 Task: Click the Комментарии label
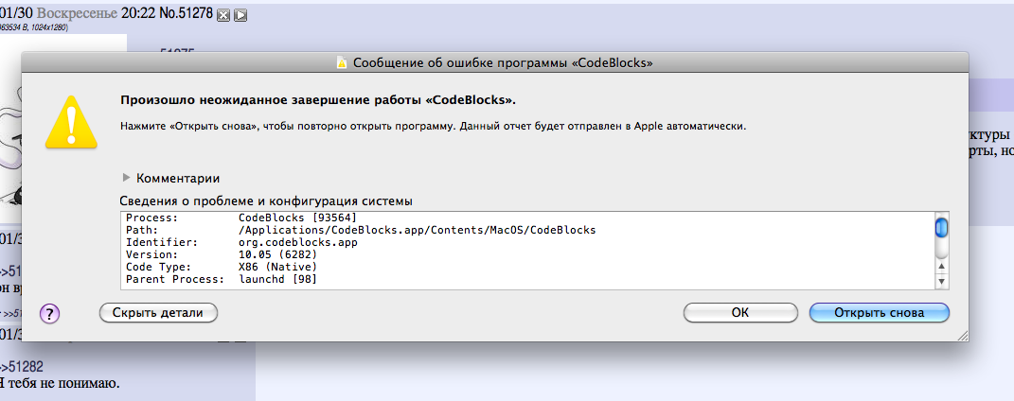click(x=178, y=178)
